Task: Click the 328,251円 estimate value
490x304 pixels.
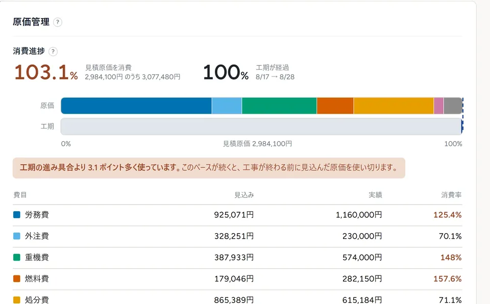Action: tap(234, 236)
